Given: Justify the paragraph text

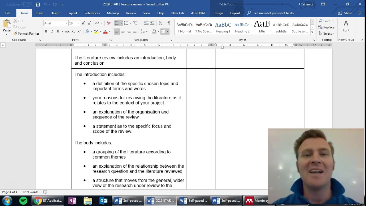Looking at the screenshot, I should 135,31.
